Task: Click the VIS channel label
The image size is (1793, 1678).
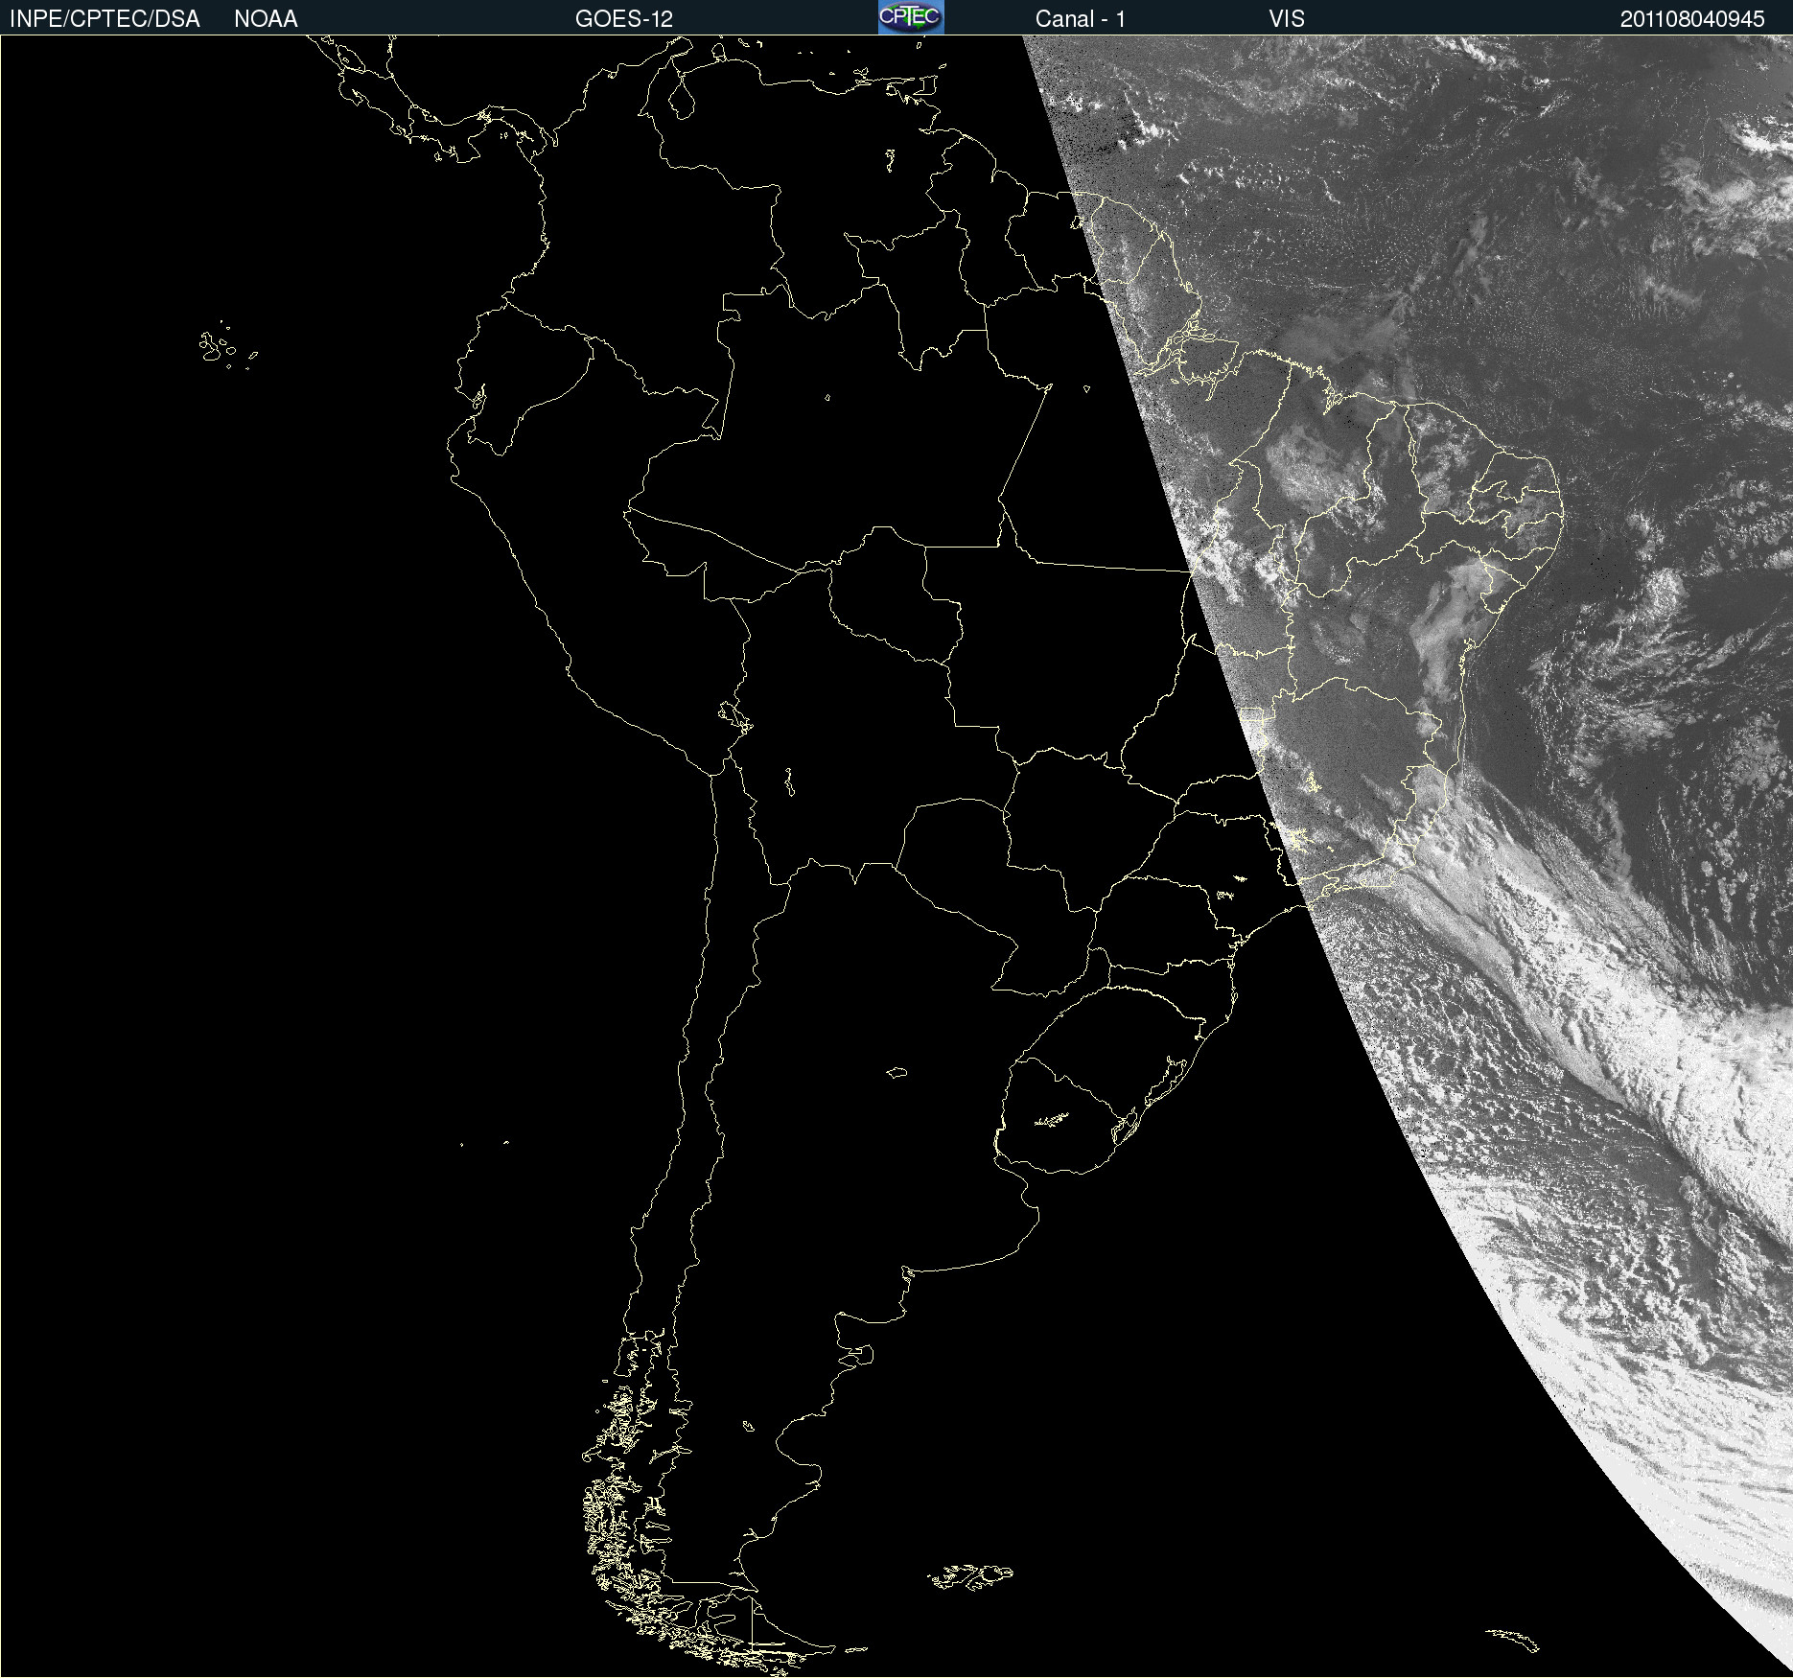Action: click(1287, 19)
